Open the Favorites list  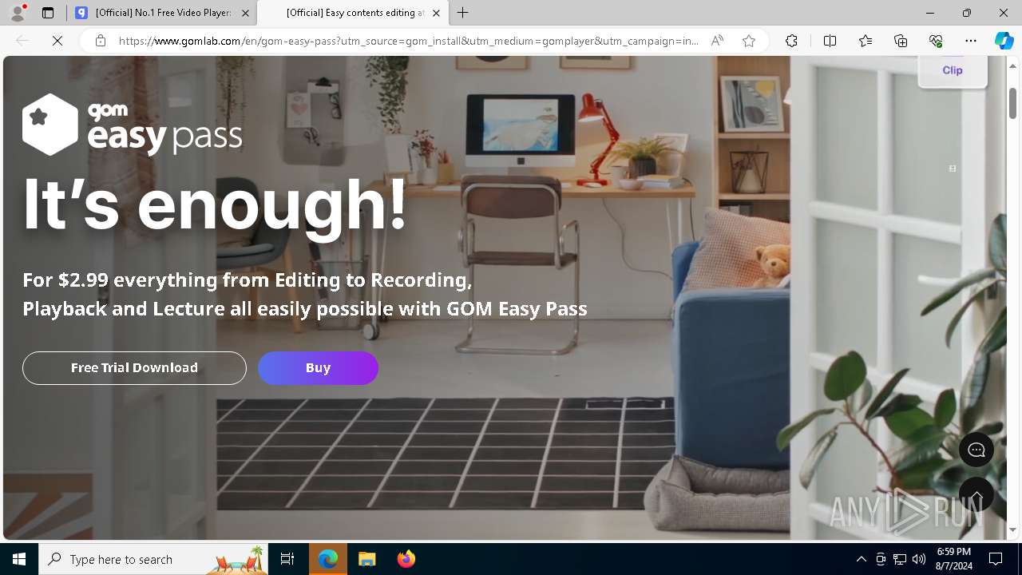[866, 41]
